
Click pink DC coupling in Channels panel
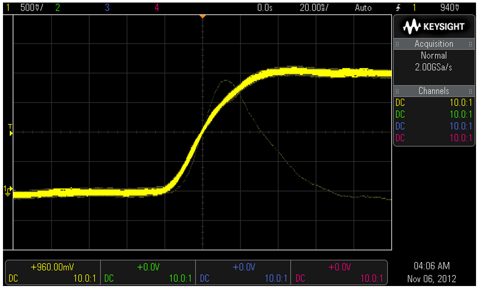(400, 138)
